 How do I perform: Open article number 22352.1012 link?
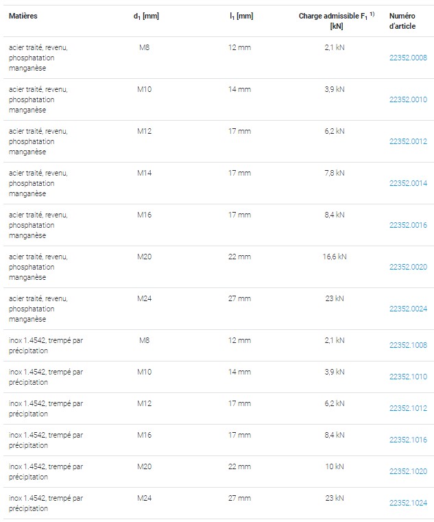point(408,408)
